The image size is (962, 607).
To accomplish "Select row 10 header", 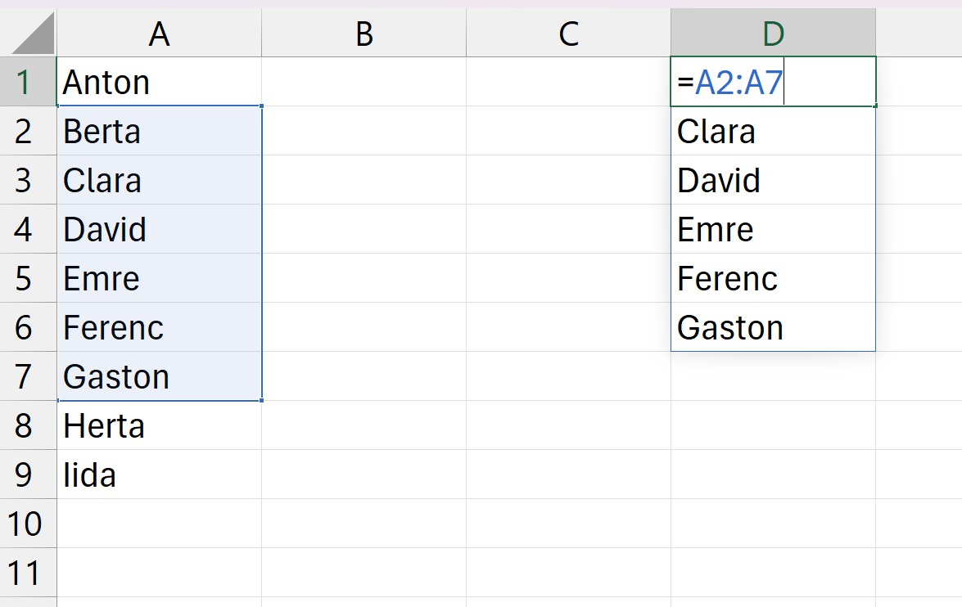I will pyautogui.click(x=25, y=524).
